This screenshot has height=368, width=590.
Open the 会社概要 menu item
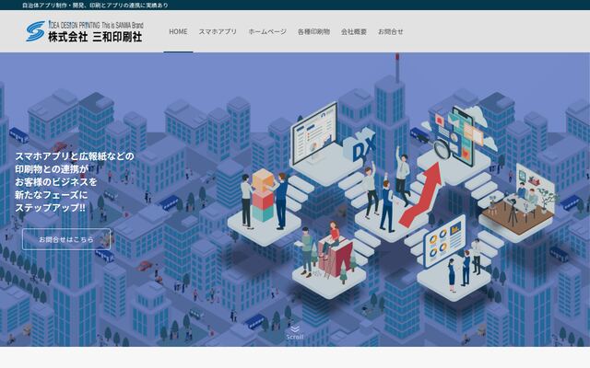click(354, 31)
